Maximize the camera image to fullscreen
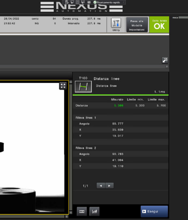The height and width of the screenshot is (220, 188). tap(63, 86)
